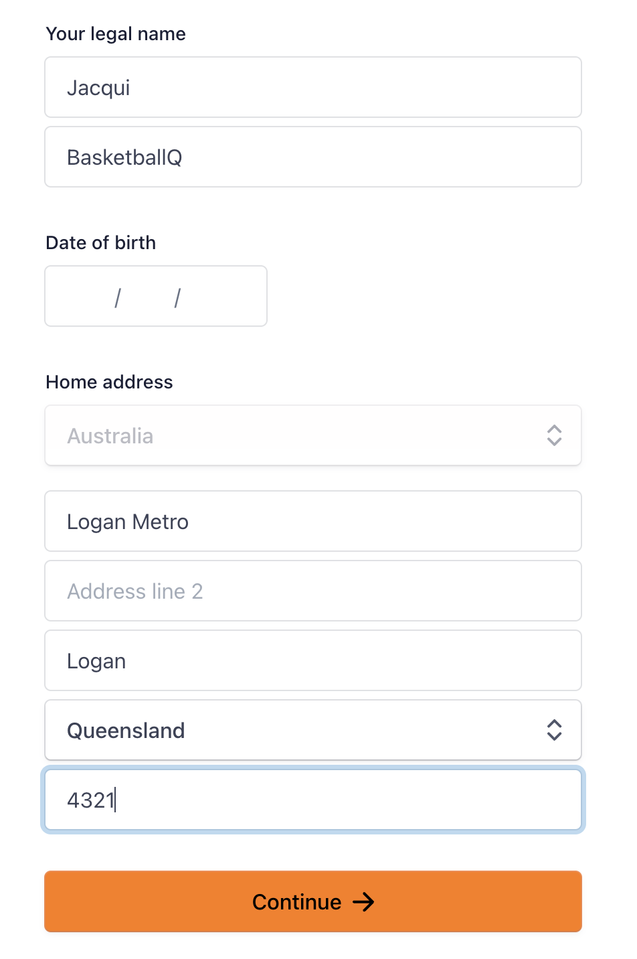Click the Continue button
This screenshot has height=959, width=637.
coord(313,901)
